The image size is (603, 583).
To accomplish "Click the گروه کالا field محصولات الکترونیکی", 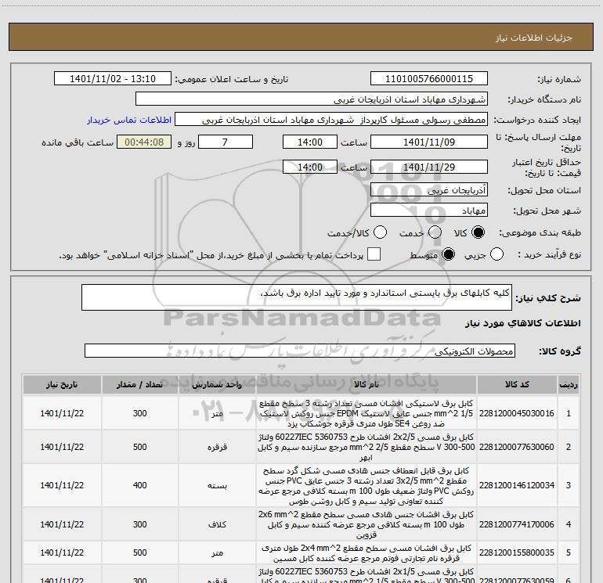I will [x=300, y=351].
